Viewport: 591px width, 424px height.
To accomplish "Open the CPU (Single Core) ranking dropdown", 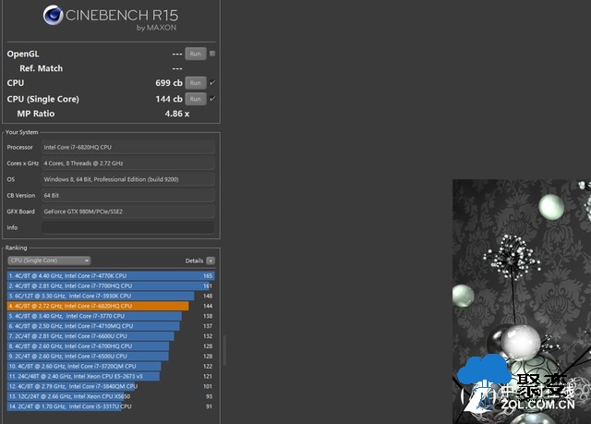I will point(49,260).
